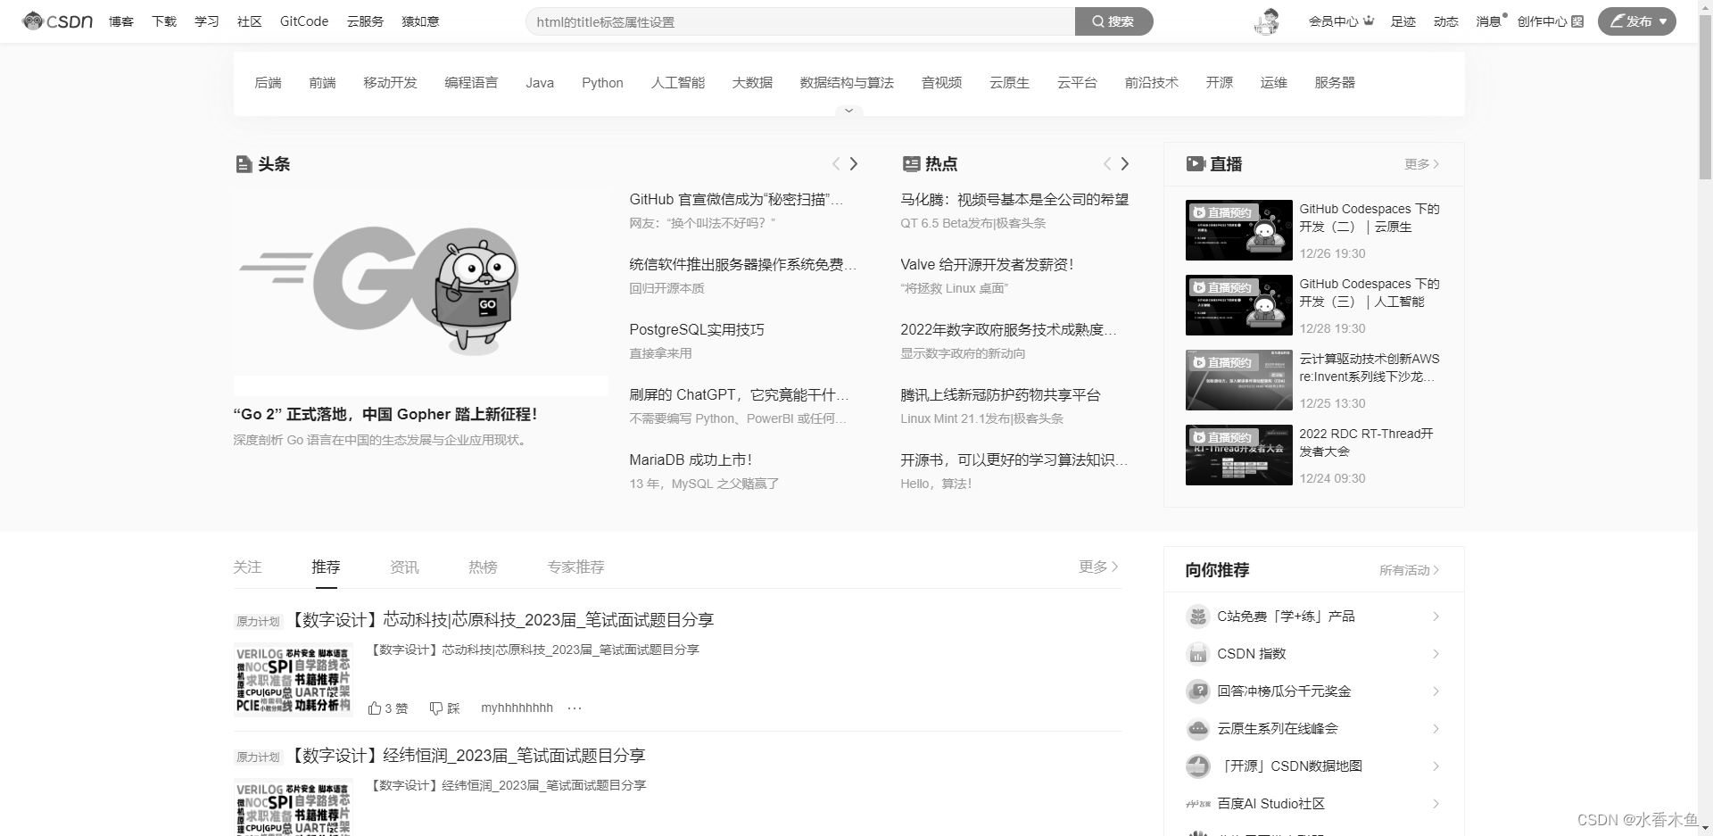Open the GitCode top menu item
The height and width of the screenshot is (836, 1713).
click(x=304, y=21)
